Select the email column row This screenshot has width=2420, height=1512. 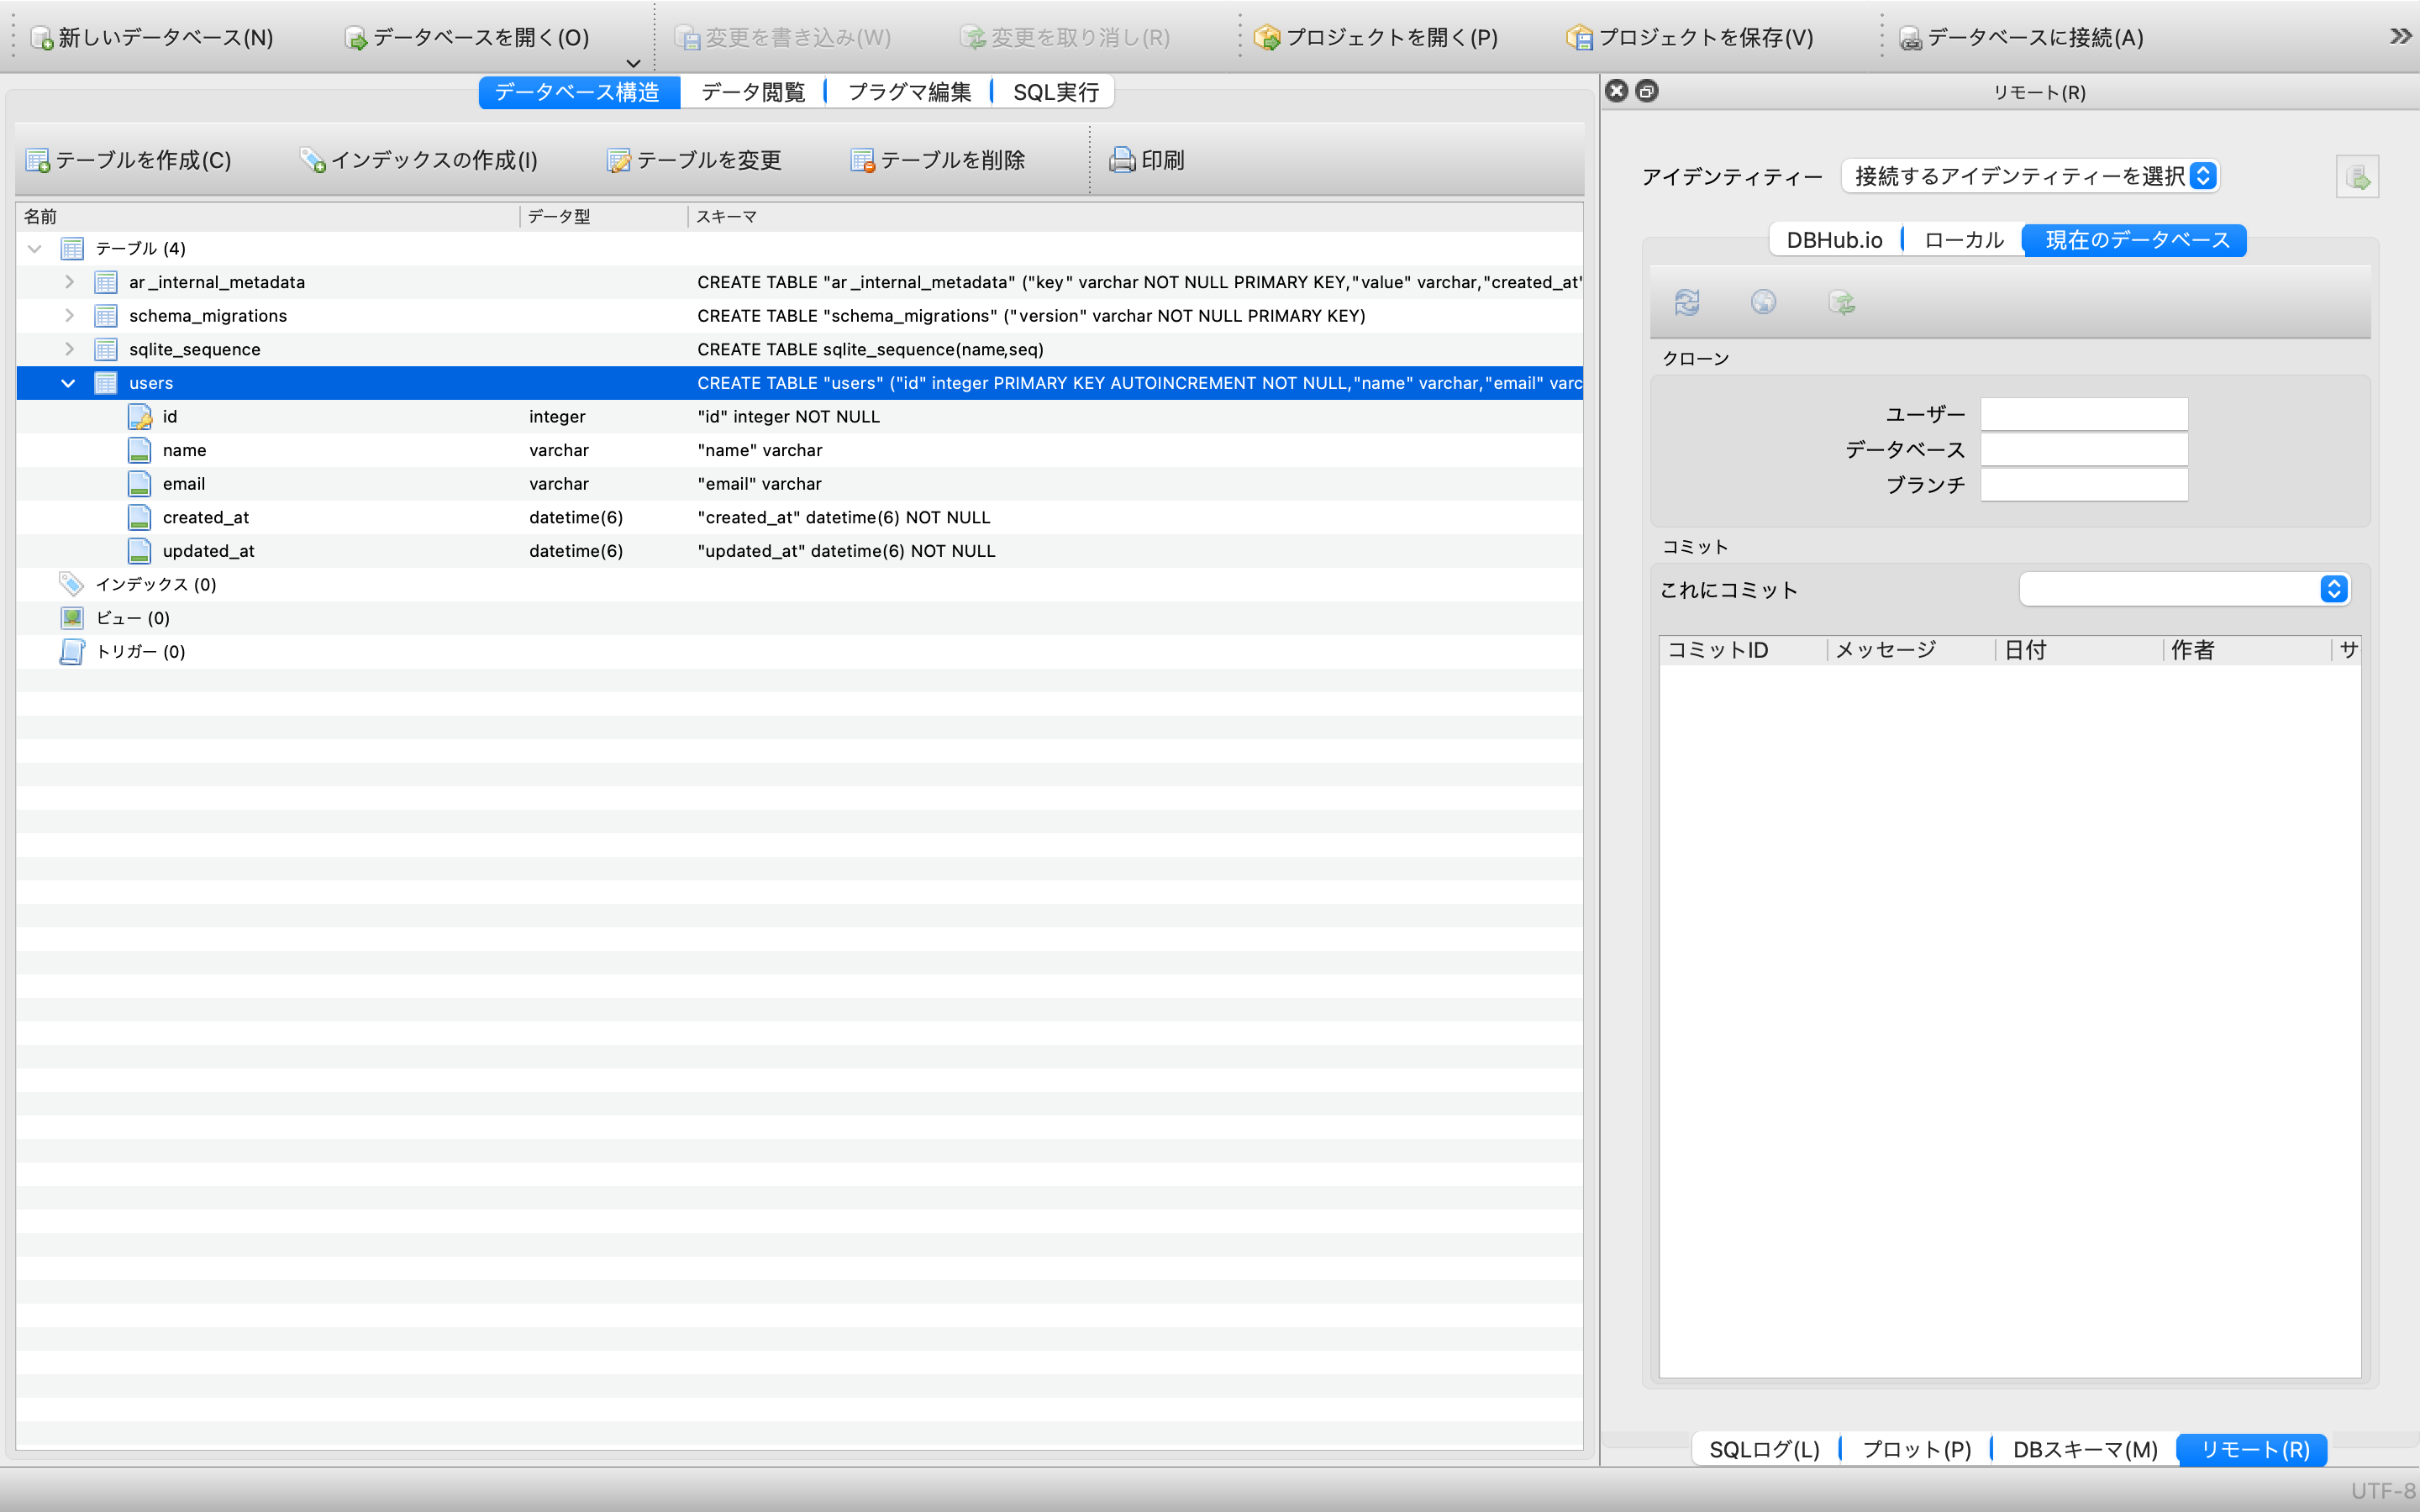[x=184, y=484]
